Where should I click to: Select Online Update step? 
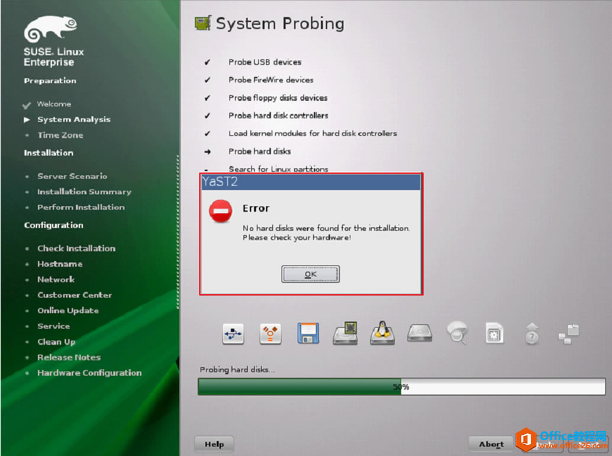tap(68, 311)
